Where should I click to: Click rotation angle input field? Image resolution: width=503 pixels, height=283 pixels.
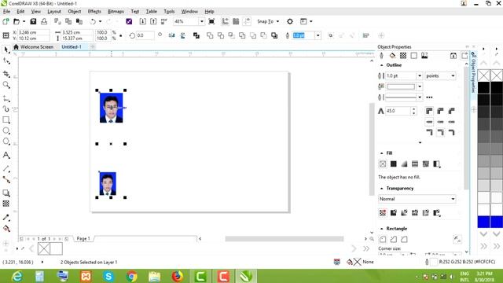click(x=145, y=35)
